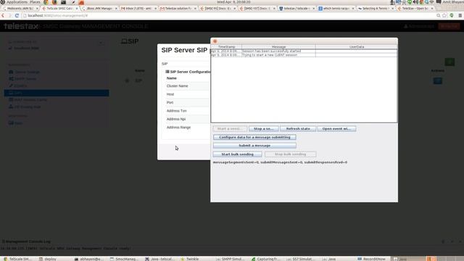This screenshot has width=464, height=261.
Task: Click the volume icon in system tray
Action: point(415,2)
